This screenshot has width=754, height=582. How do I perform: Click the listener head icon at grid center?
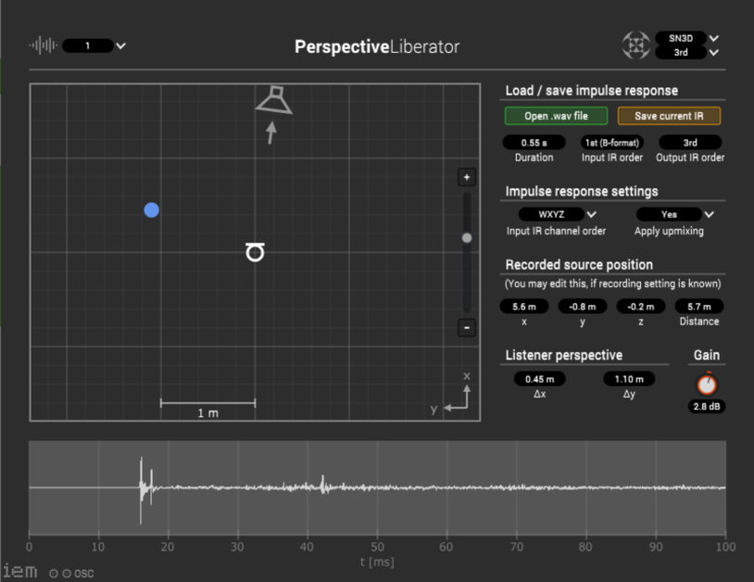[255, 252]
